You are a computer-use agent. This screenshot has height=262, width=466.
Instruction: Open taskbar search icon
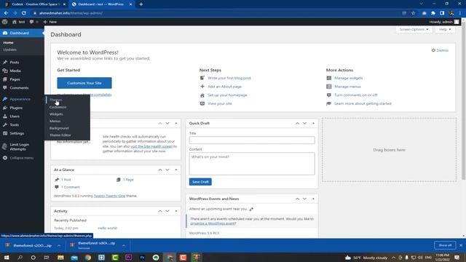(20, 258)
